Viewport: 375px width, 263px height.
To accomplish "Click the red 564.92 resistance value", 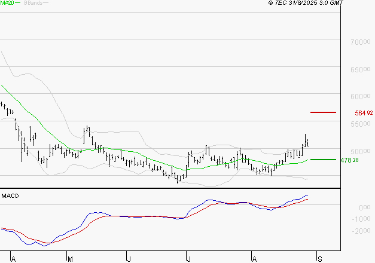I will click(x=364, y=113).
